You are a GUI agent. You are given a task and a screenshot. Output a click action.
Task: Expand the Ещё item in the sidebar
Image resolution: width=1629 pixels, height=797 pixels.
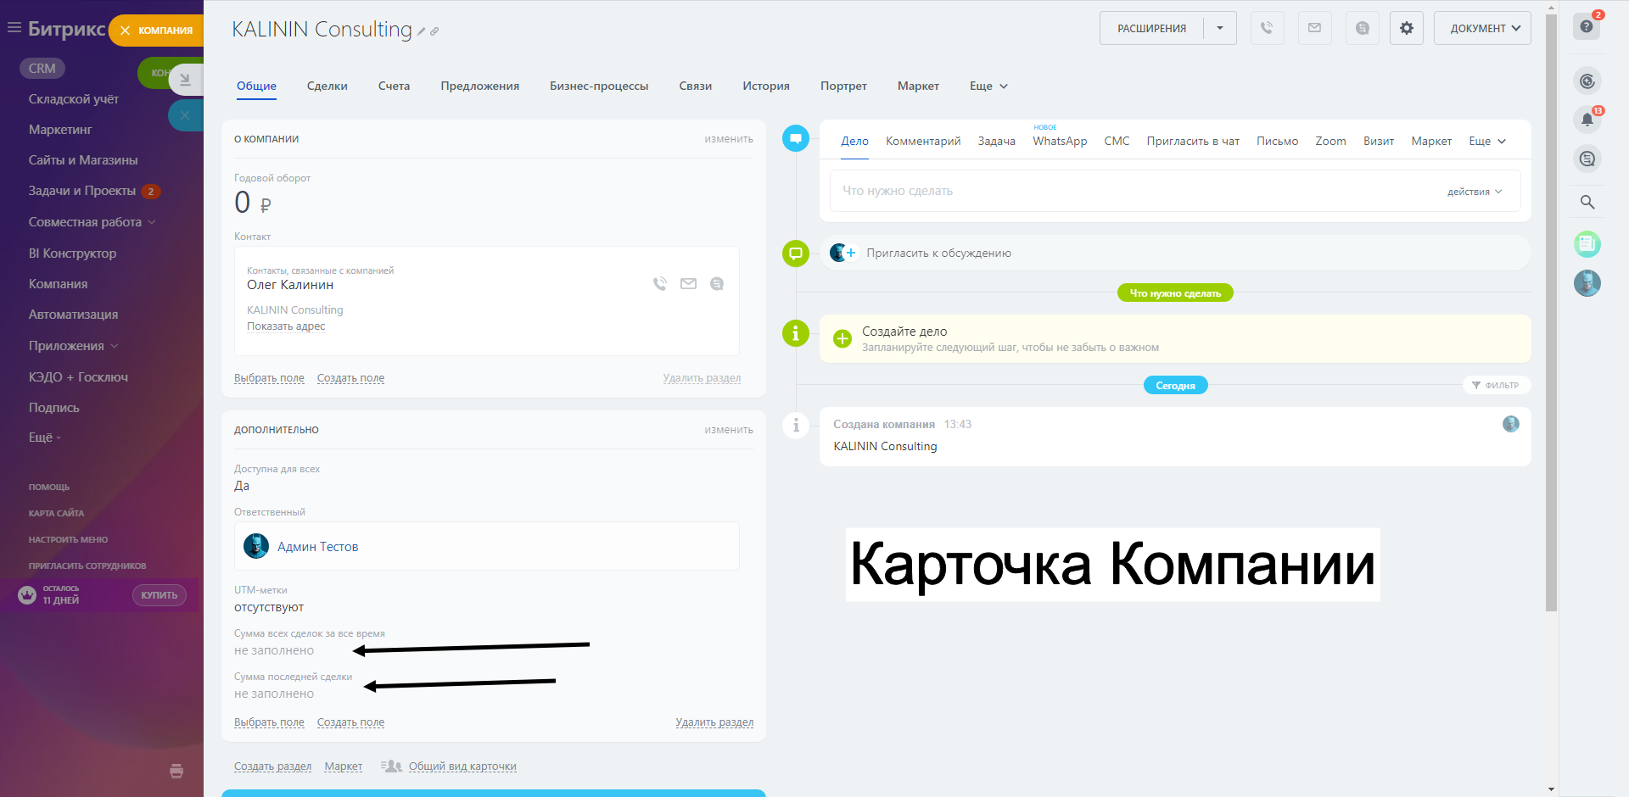click(44, 438)
